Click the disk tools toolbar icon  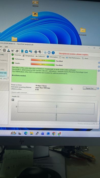coord(13,51)
